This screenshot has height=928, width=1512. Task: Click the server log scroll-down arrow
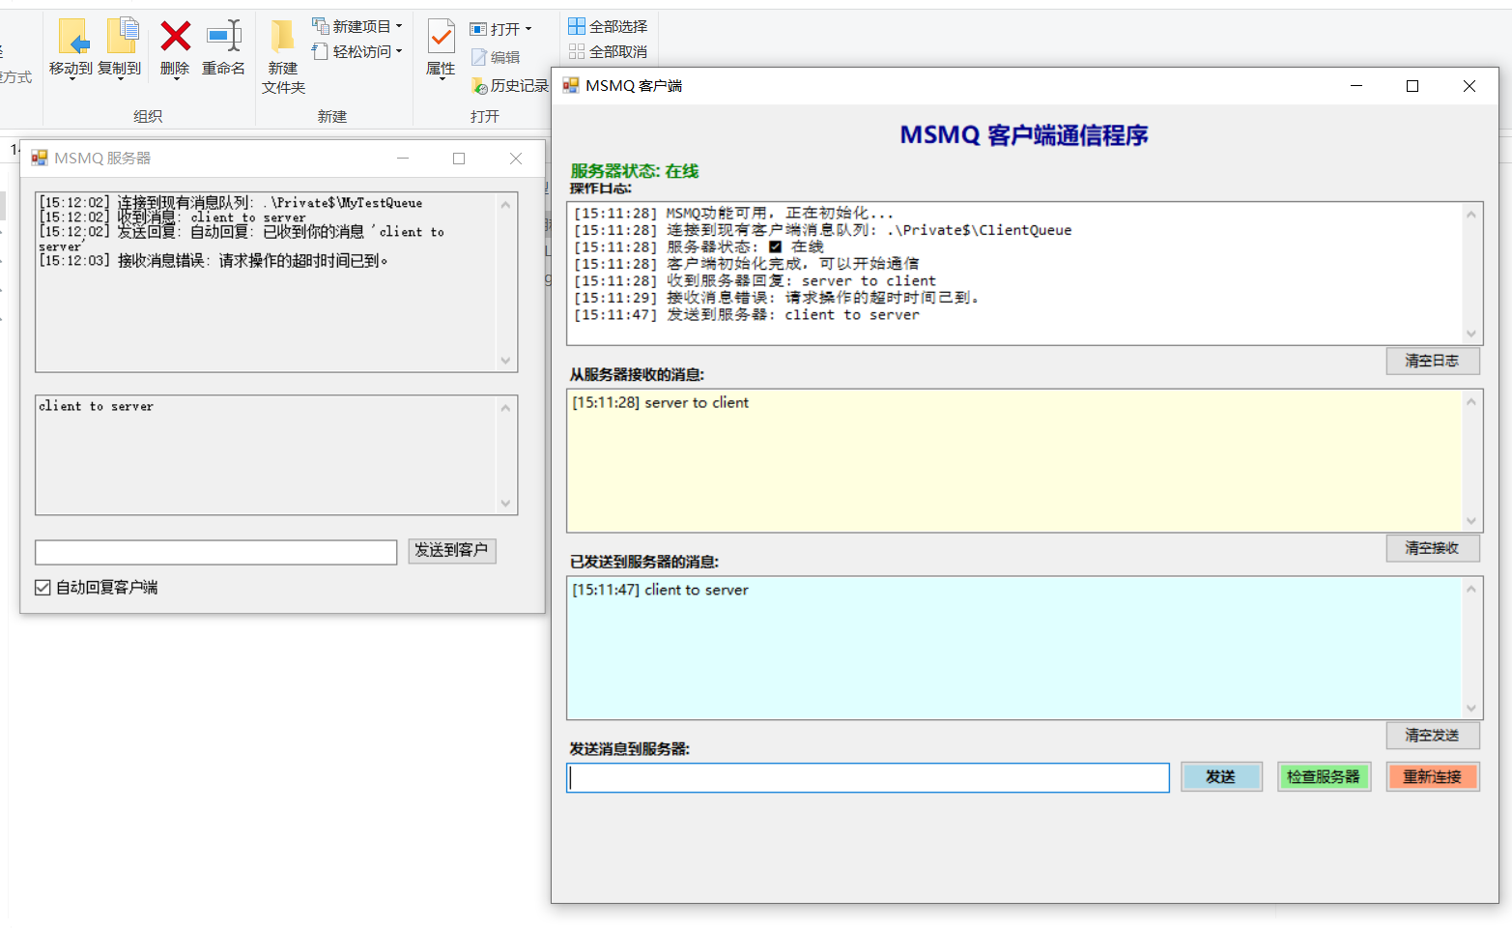505,361
